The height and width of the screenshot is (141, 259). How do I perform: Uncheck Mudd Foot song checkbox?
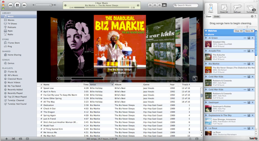[x=41, y=126]
